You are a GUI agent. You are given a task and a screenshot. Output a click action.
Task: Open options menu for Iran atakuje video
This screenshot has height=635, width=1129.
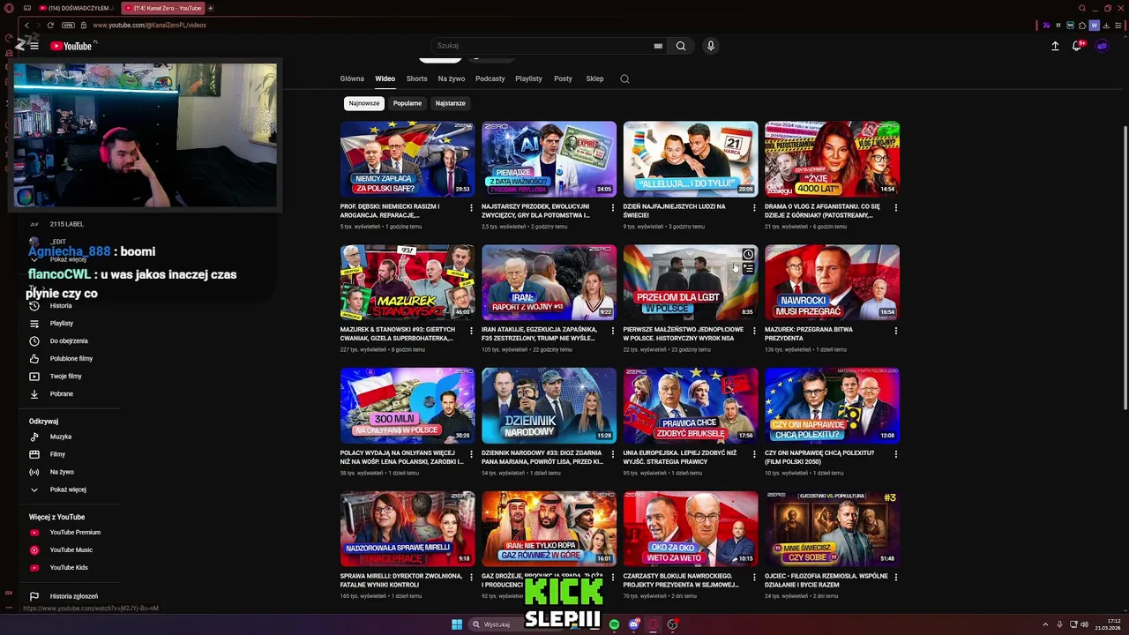(613, 331)
